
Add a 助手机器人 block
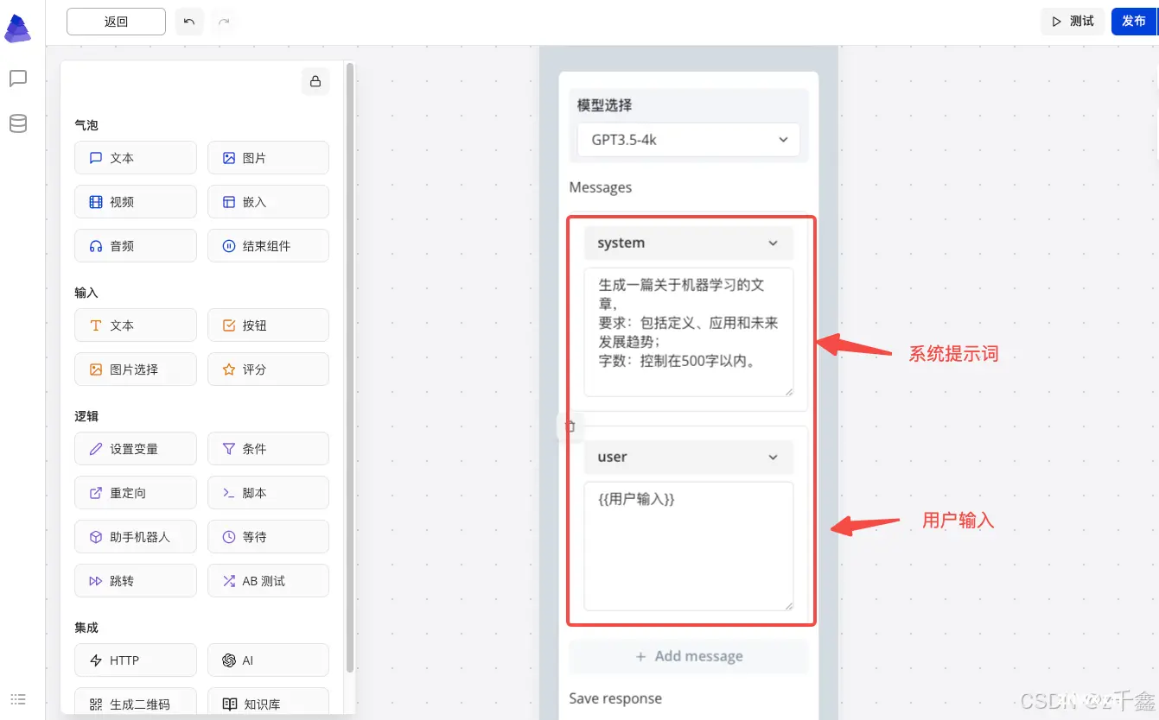[136, 537]
